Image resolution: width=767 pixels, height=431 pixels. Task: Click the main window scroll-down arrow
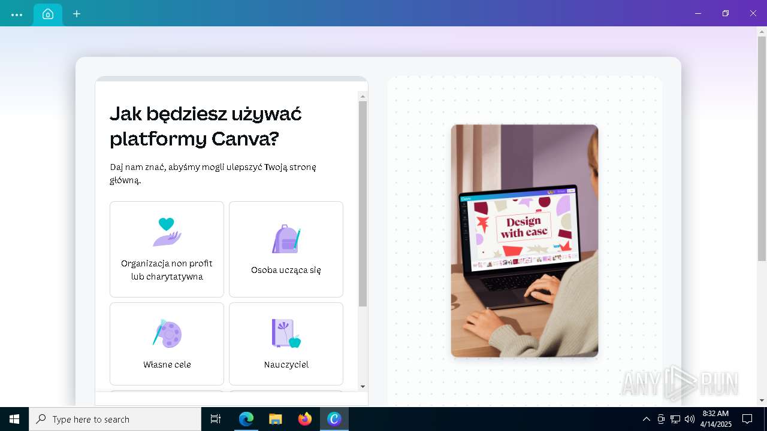(x=762, y=400)
